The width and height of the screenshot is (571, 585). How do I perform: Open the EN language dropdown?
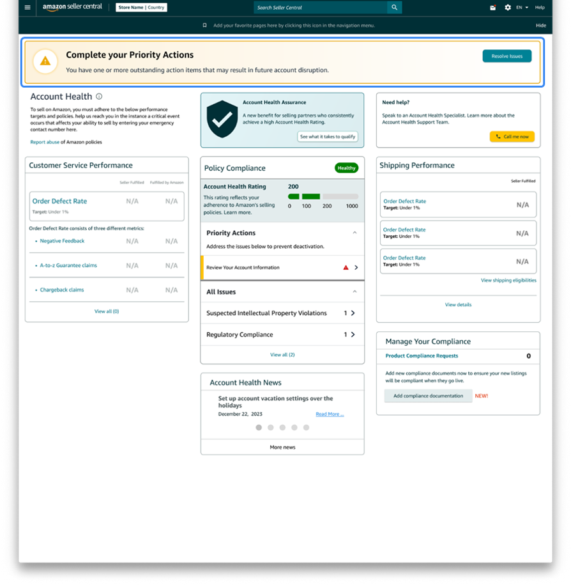click(x=522, y=8)
